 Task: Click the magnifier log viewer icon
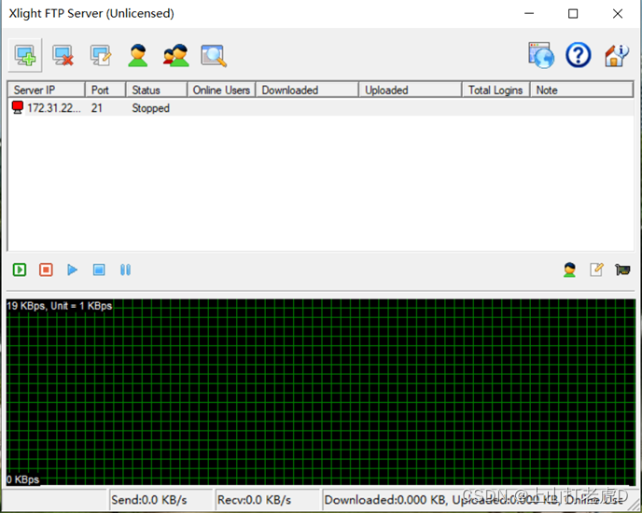coord(214,56)
